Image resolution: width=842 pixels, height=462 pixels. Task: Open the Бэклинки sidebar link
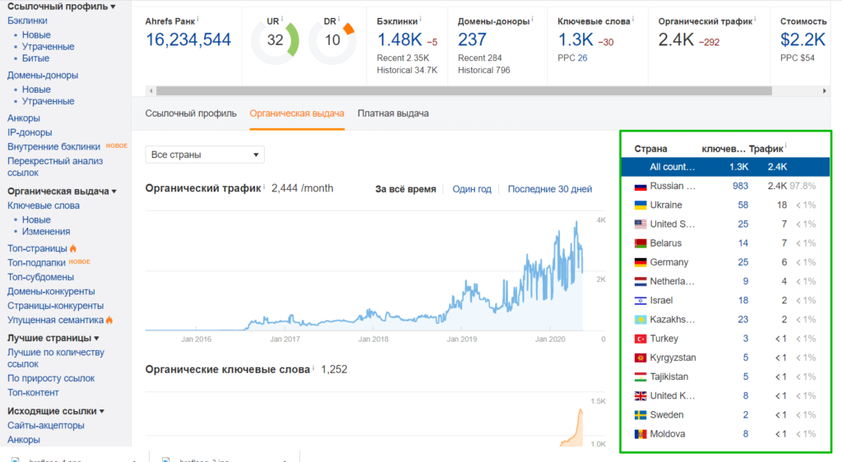point(27,21)
